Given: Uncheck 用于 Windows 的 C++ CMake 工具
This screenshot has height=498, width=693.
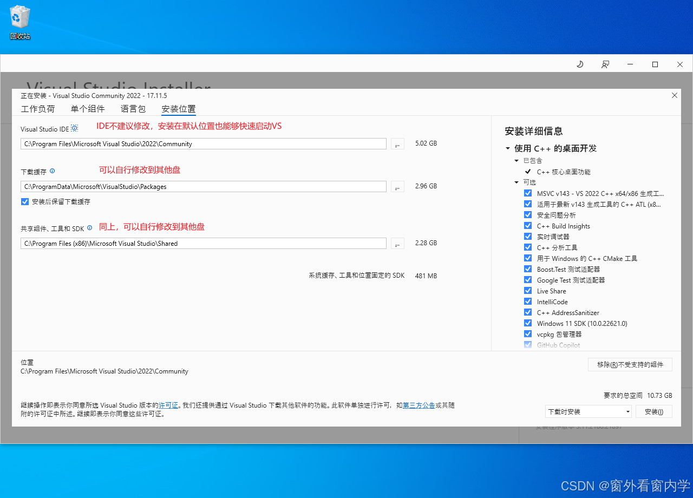Looking at the screenshot, I should coord(528,258).
